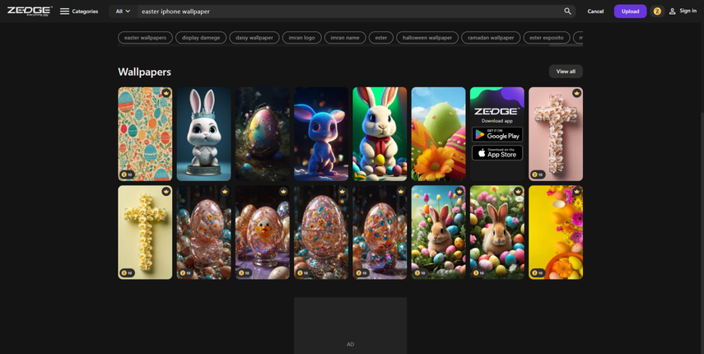The height and width of the screenshot is (354, 704).
Task: Open the bunny among tulips wallpaper
Action: (x=438, y=232)
